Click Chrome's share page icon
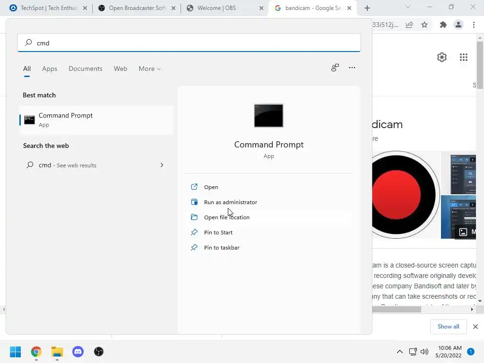484x363 pixels. (409, 25)
